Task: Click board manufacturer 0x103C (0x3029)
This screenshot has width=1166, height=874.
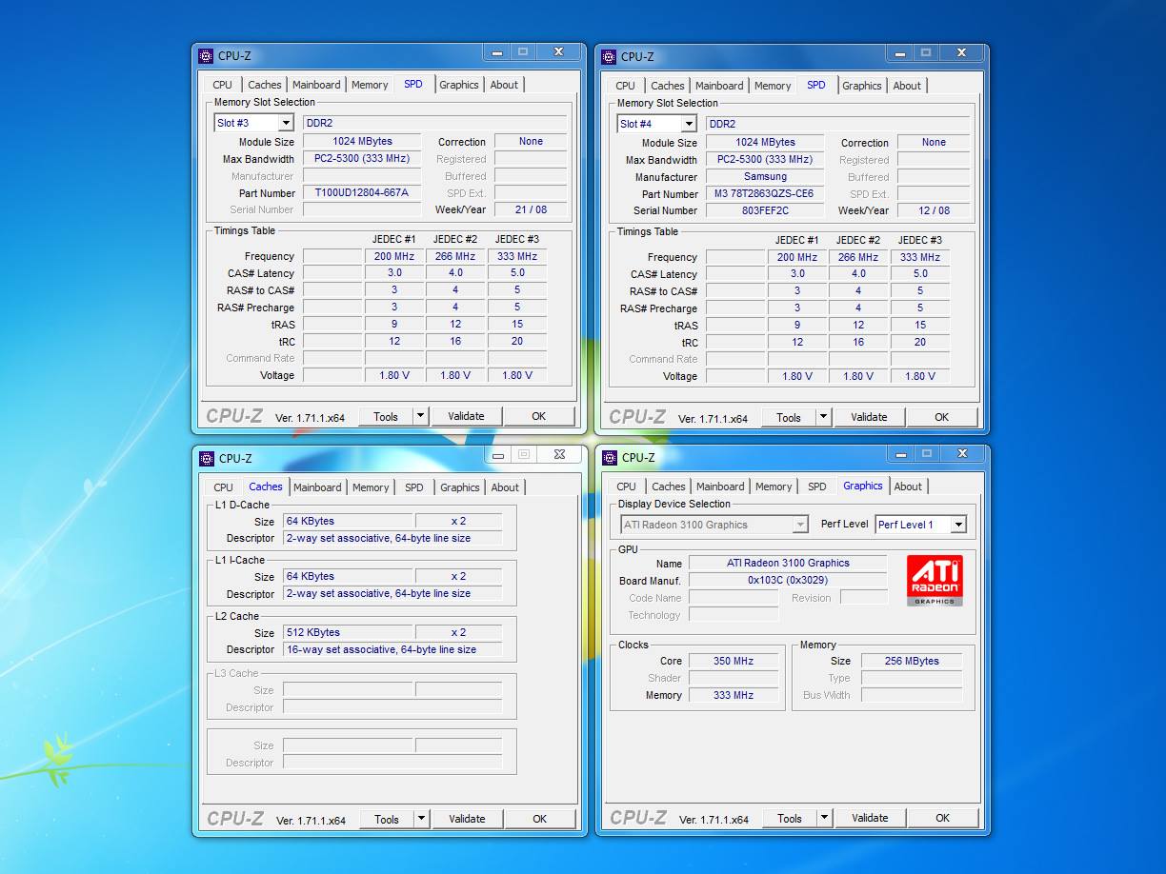Action: coord(788,580)
